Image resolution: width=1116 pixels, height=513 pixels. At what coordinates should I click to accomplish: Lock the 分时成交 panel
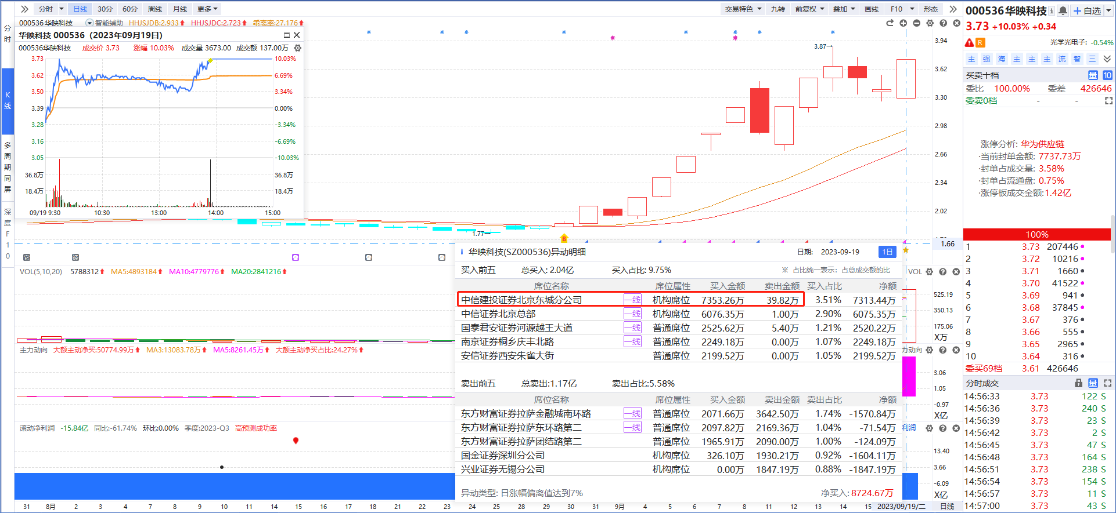(x=1078, y=383)
